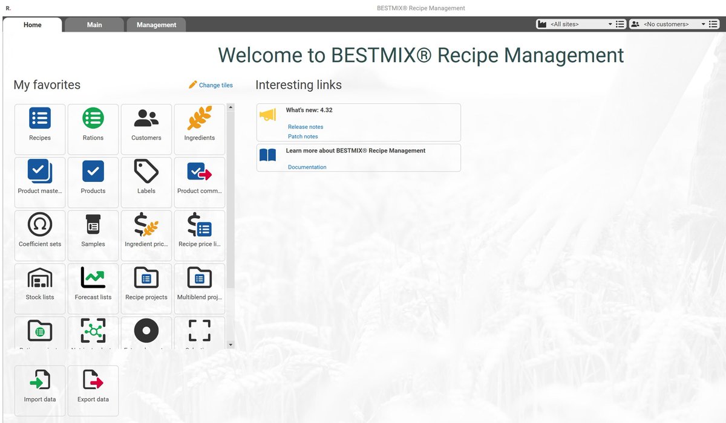Click favorites scrollbar up arrow
The width and height of the screenshot is (726, 423).
tap(230, 108)
